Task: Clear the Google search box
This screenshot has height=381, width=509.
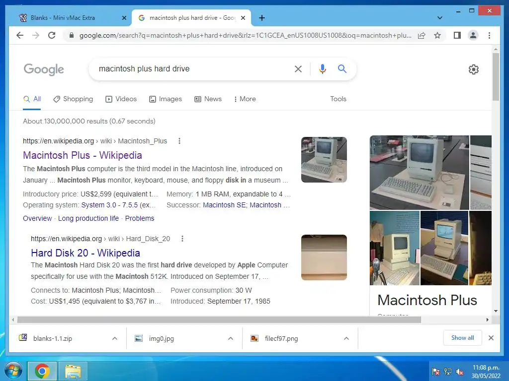Action: [x=298, y=68]
